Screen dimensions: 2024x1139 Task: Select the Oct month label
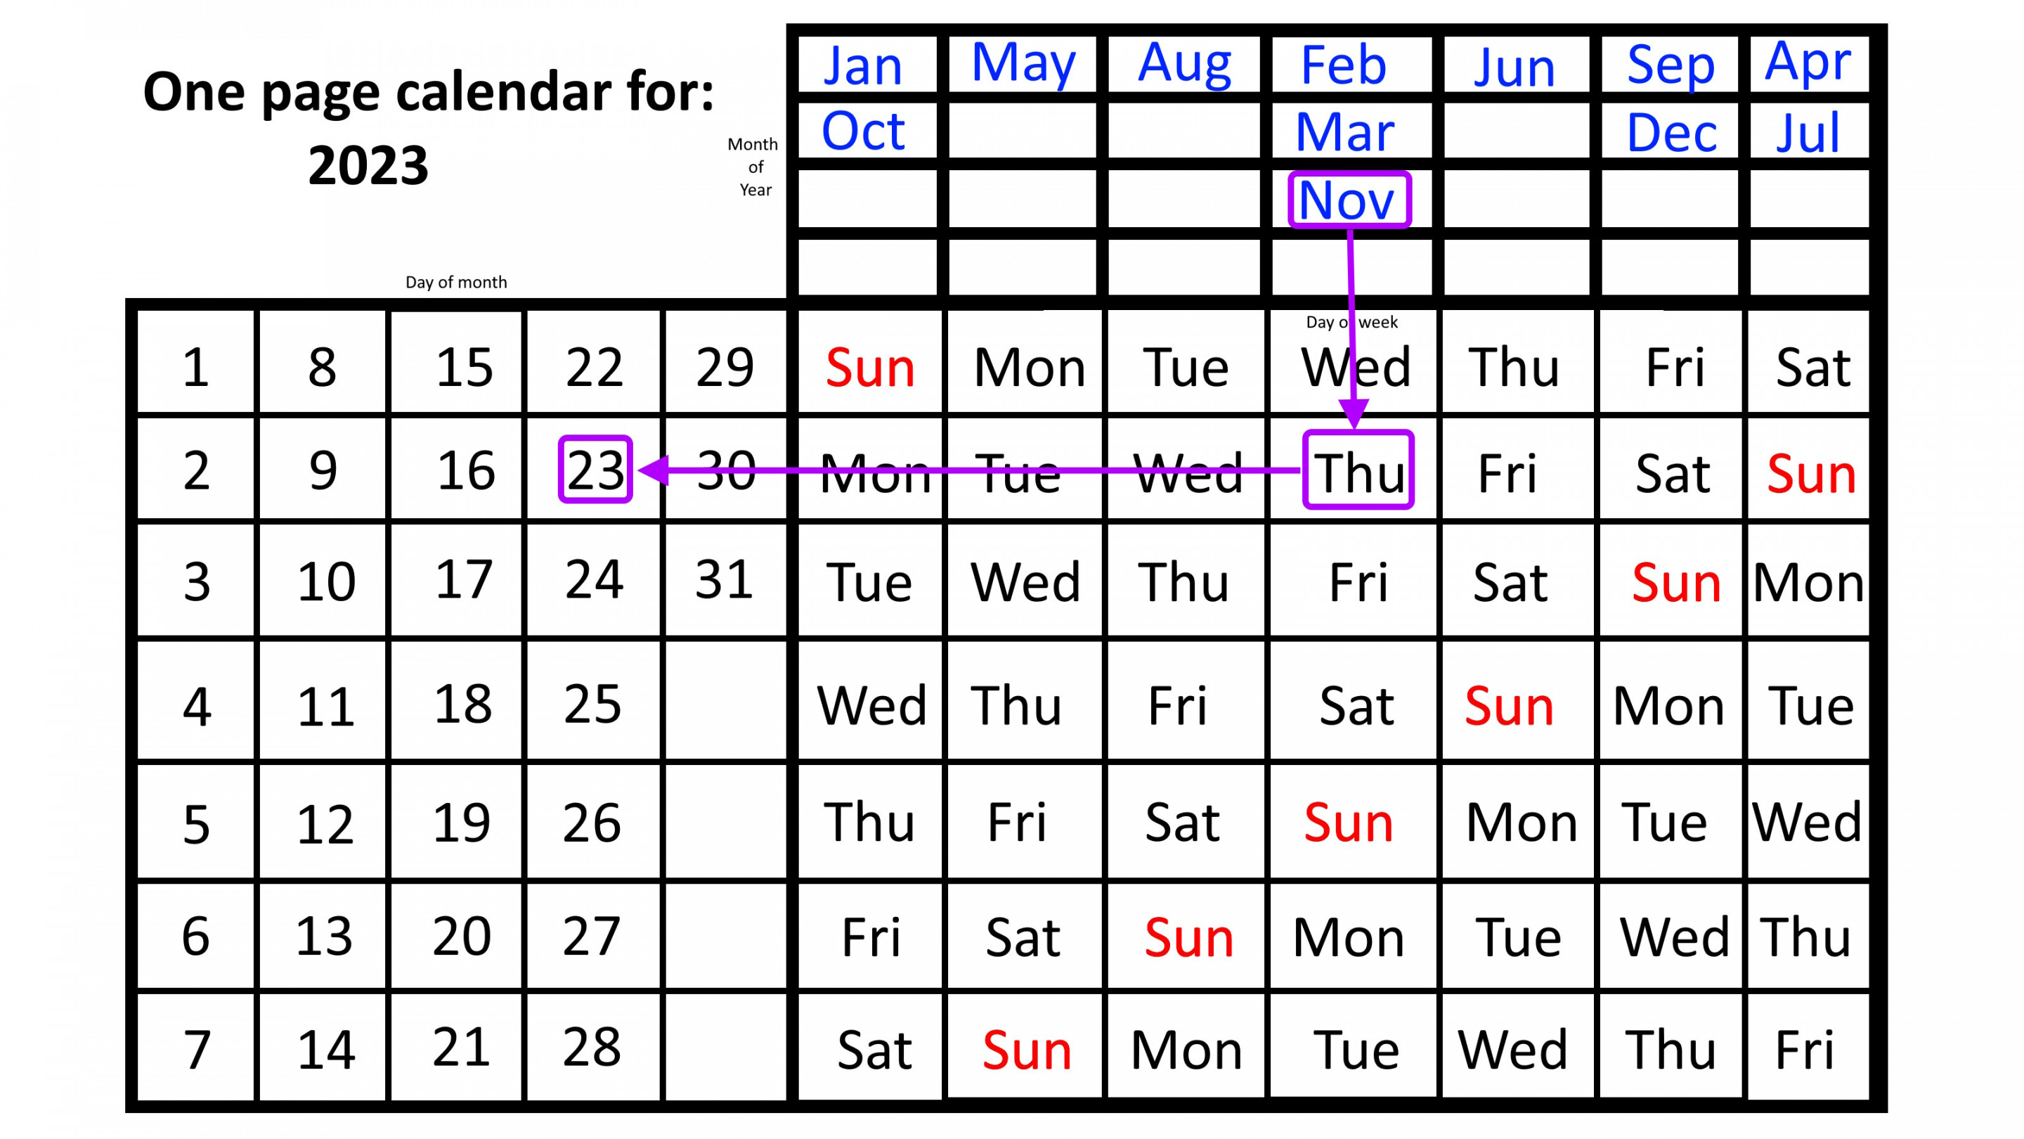coord(863,131)
